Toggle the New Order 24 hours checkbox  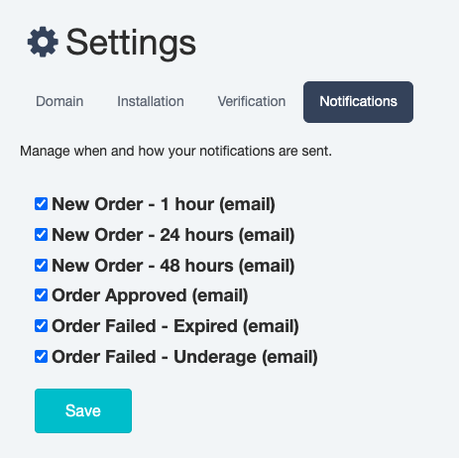pyautogui.click(x=41, y=235)
